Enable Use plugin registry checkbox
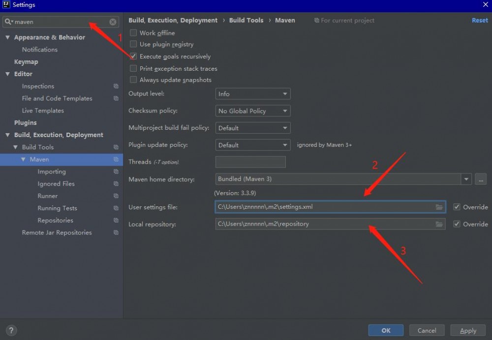Viewport: 492px width, 340px height. pyautogui.click(x=133, y=44)
